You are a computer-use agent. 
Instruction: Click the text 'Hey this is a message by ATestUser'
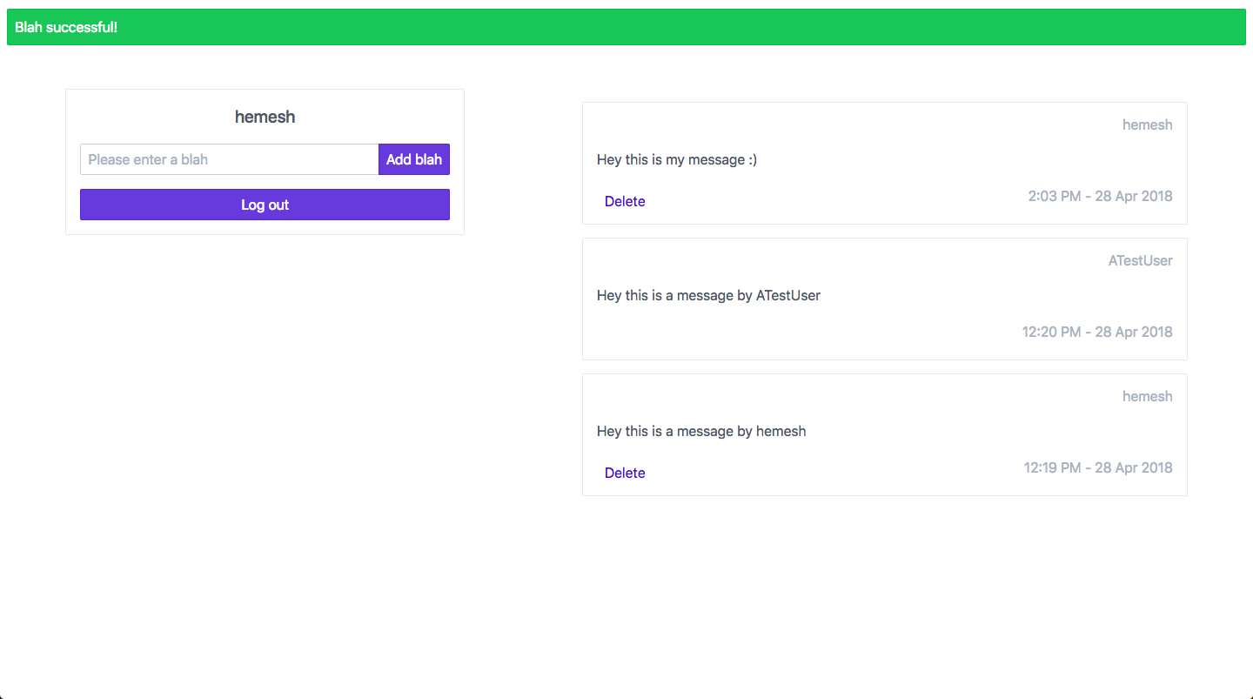tap(708, 295)
